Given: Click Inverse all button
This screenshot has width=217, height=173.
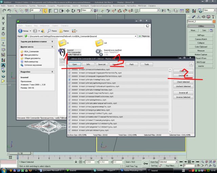Looking at the screenshot, I should 183,93.
